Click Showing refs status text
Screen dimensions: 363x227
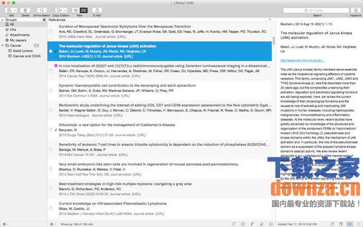pos(77,224)
